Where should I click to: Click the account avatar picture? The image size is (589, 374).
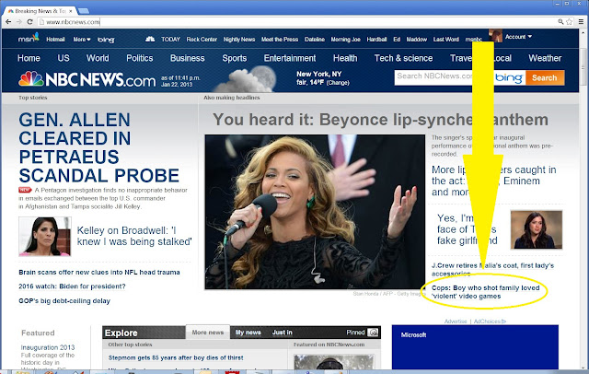(495, 36)
